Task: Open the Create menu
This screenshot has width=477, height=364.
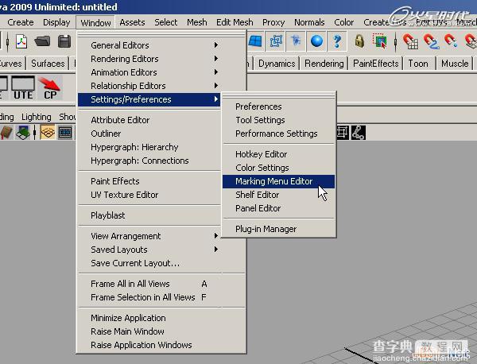Action: click(21, 22)
